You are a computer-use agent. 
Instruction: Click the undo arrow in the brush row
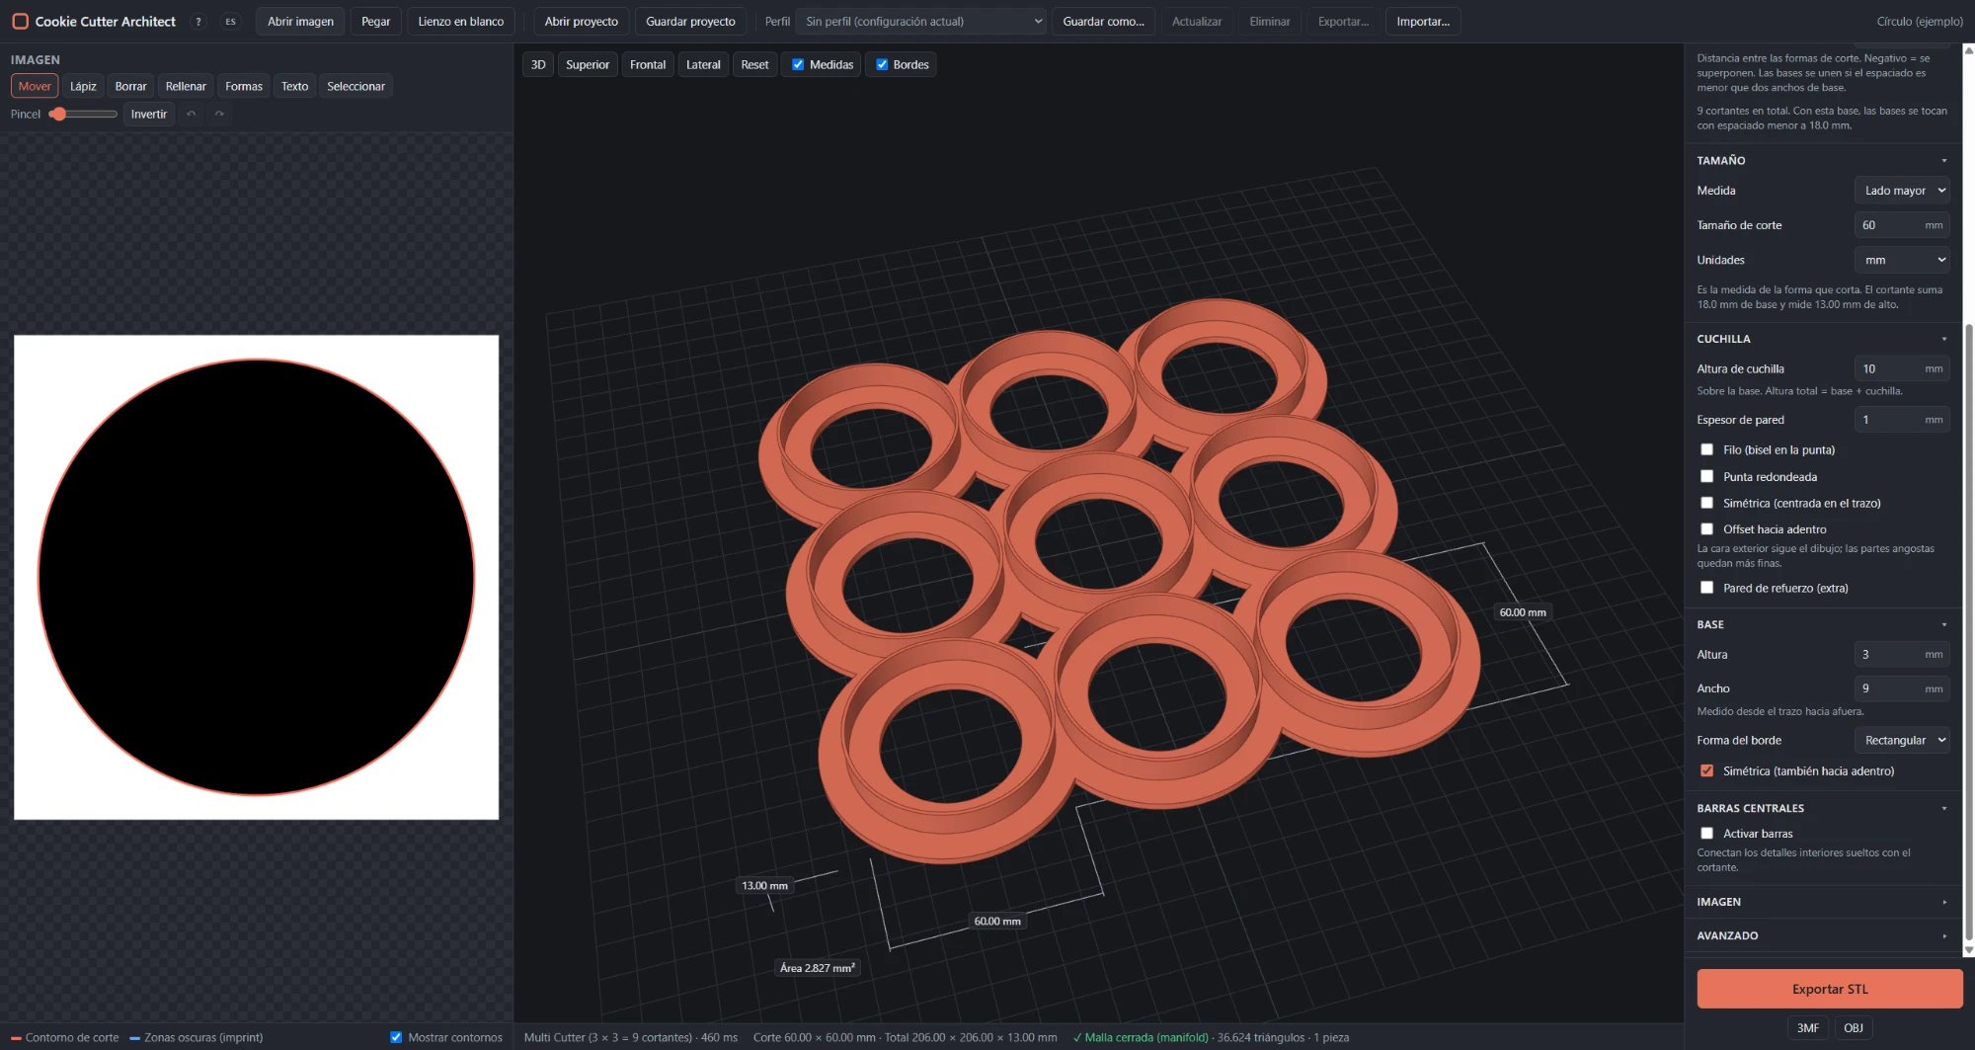pyautogui.click(x=192, y=115)
